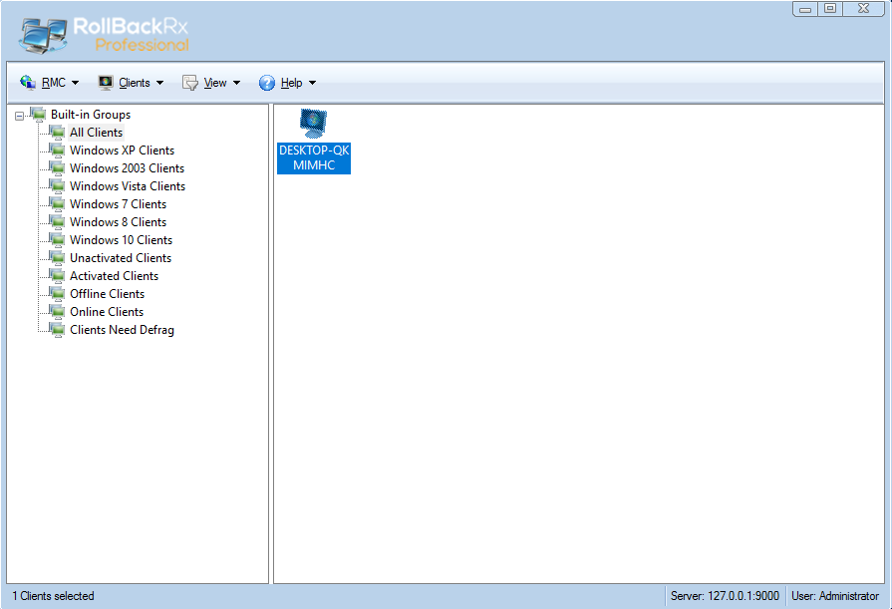892x609 pixels.
Task: Open the Help menu
Action: click(x=291, y=83)
